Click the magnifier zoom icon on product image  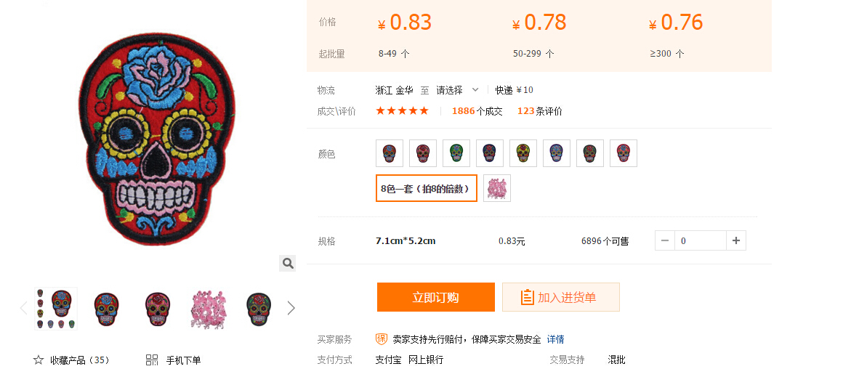click(288, 264)
